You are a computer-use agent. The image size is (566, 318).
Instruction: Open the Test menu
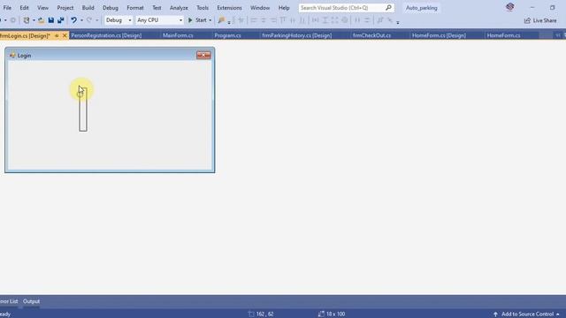pyautogui.click(x=157, y=8)
